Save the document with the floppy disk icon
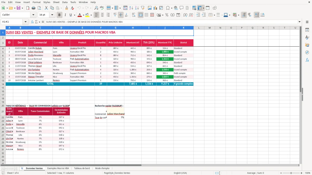Screen dimensions: 312x175 point(19,8)
